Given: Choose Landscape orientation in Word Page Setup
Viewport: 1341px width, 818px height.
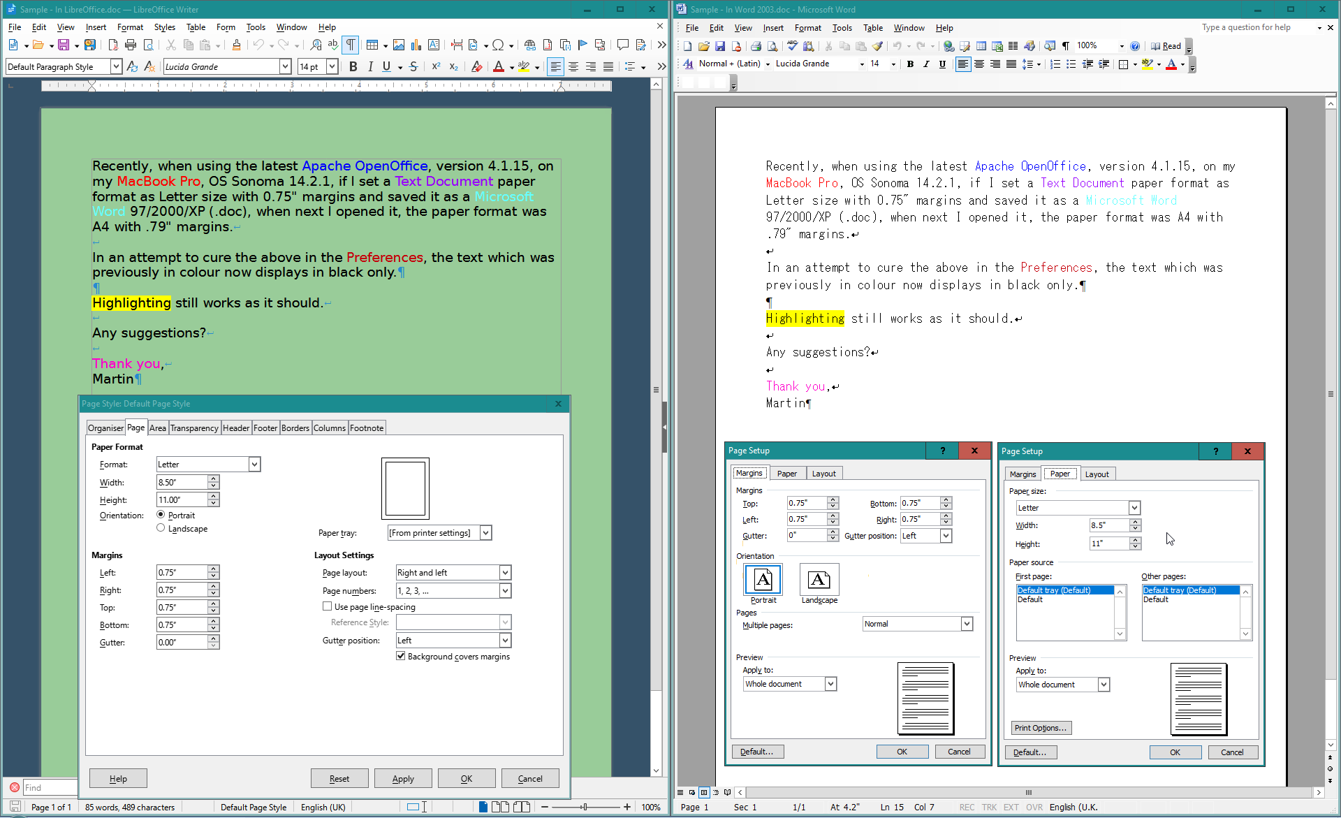Looking at the screenshot, I should pyautogui.click(x=819, y=580).
